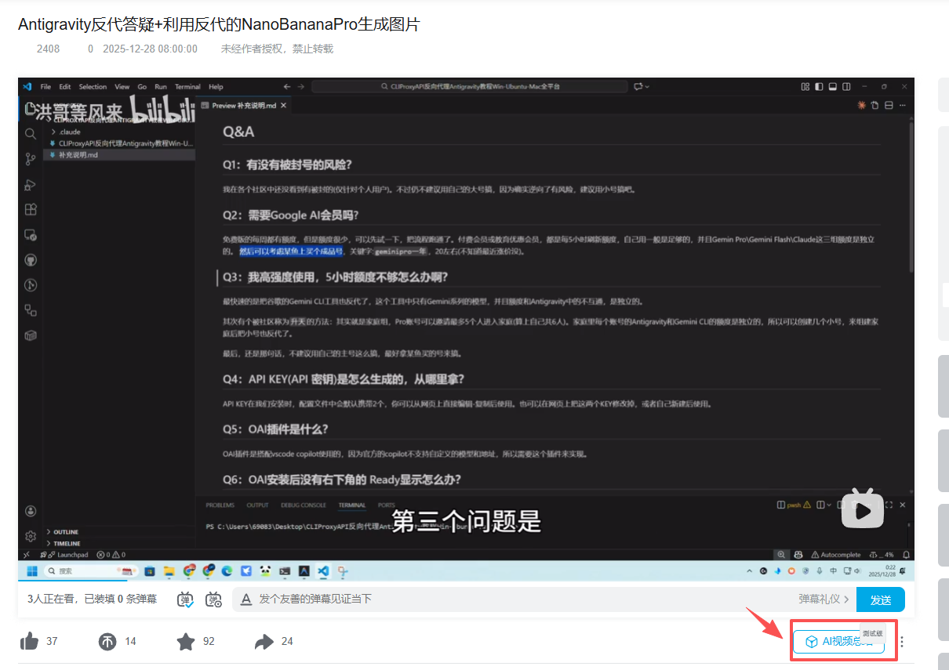Screen dimensions: 949x670
Task: Open the 弹幕礼仪 link
Action: click(x=824, y=599)
